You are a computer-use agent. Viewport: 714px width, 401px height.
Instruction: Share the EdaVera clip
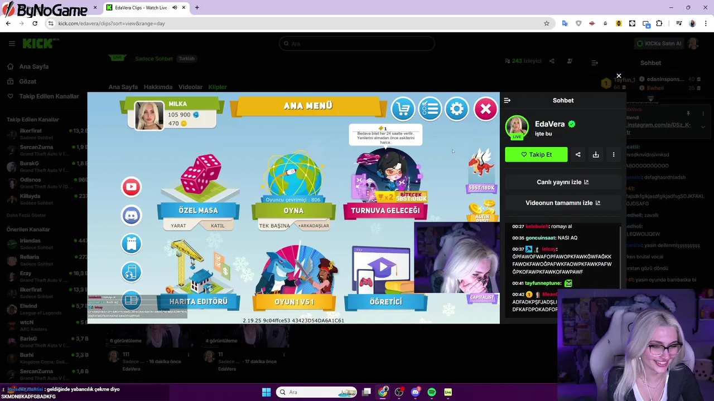click(x=578, y=154)
